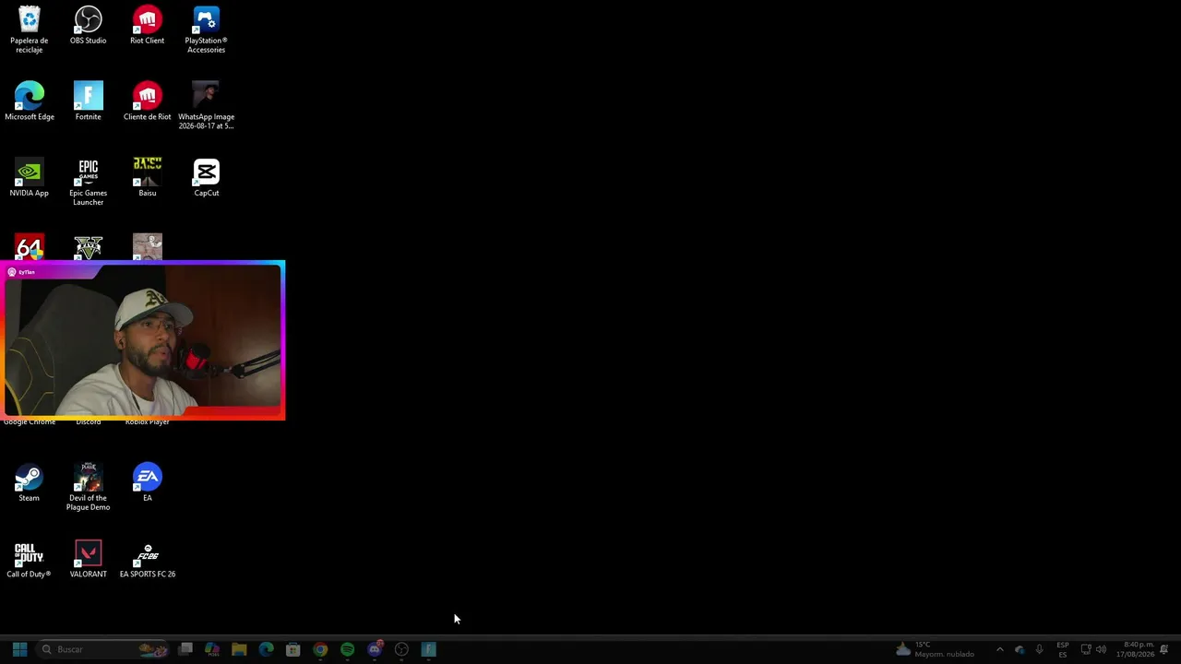
Task: Select the VALORANT desktop shortcut
Action: 89,559
